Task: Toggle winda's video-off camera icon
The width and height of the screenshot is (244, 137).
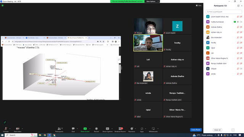Action: click(x=241, y=74)
